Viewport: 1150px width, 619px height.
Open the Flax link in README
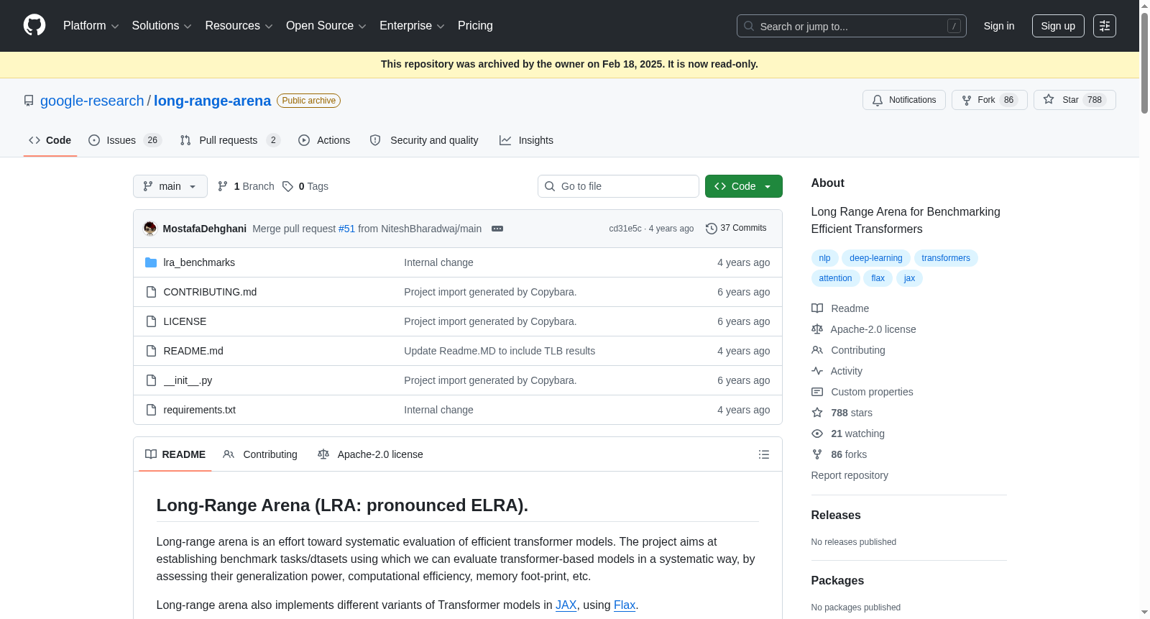pyautogui.click(x=625, y=605)
